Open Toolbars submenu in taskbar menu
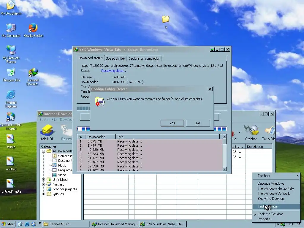The height and width of the screenshot is (228, 304). (x=276, y=176)
